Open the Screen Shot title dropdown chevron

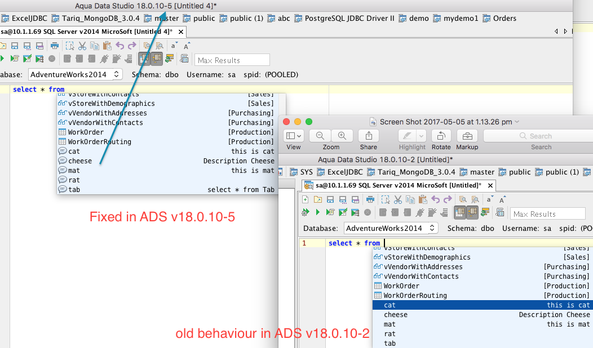pos(517,122)
